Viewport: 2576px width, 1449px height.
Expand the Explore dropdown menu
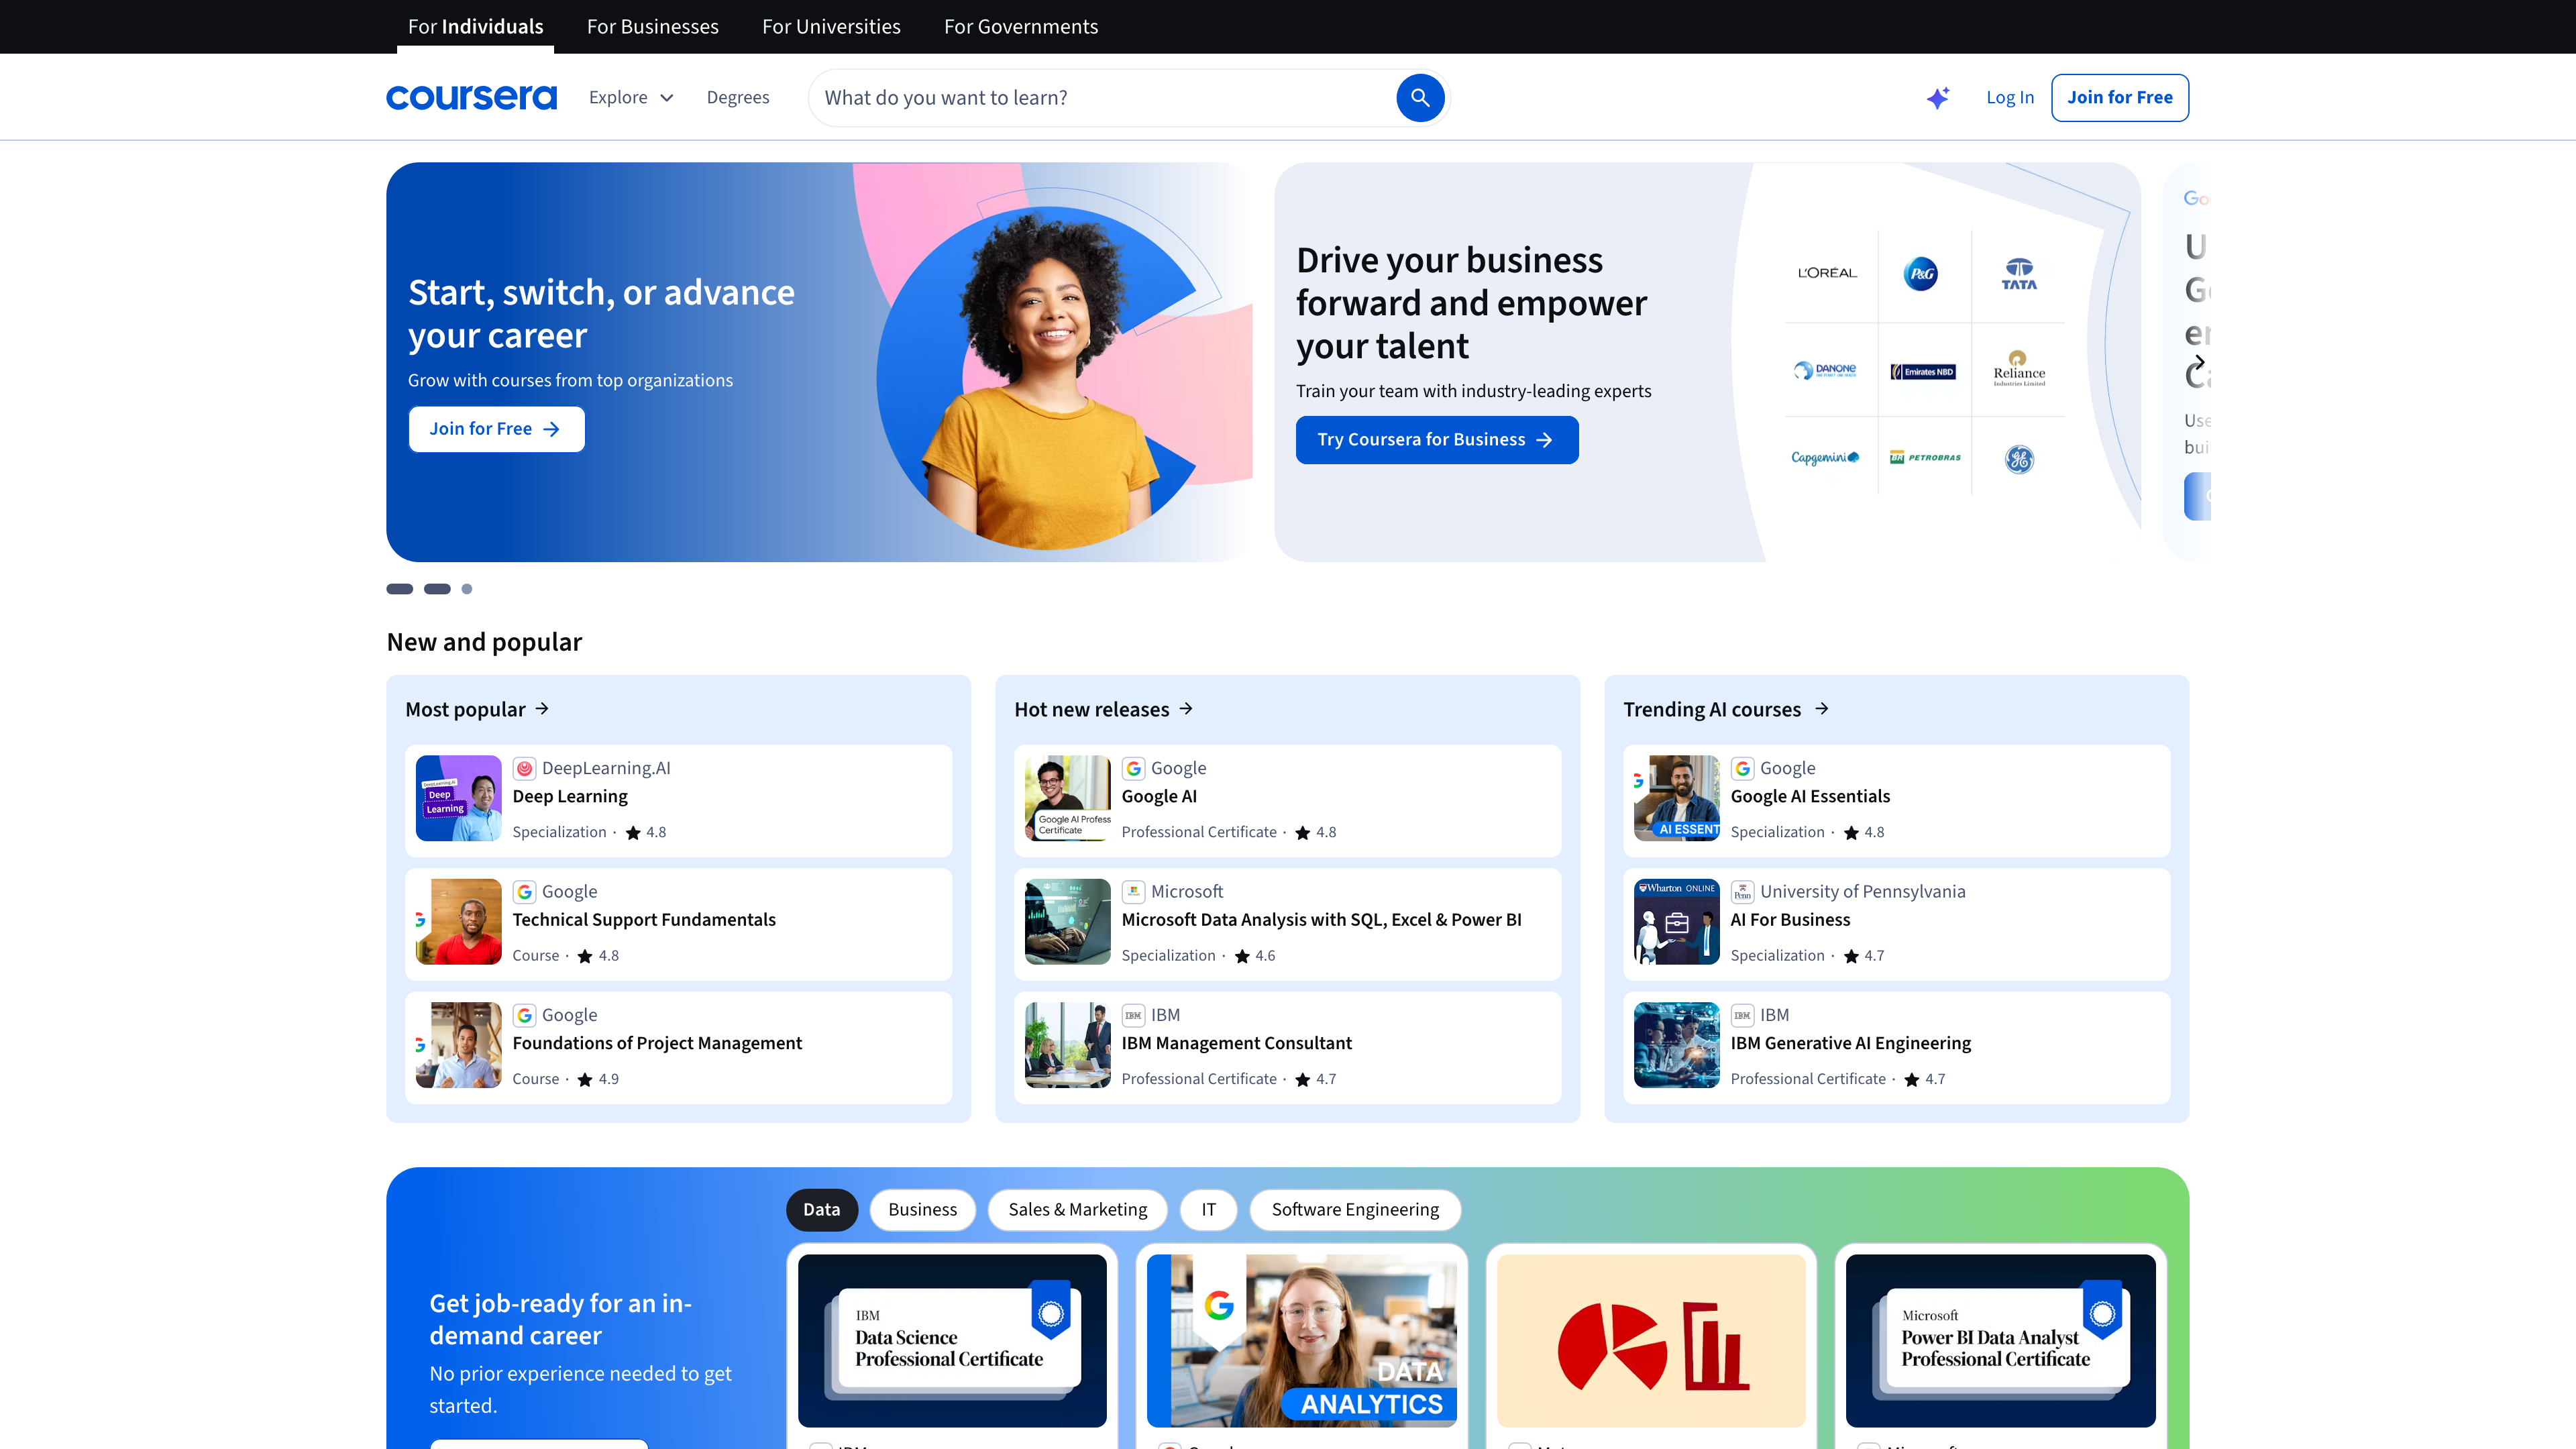click(631, 97)
